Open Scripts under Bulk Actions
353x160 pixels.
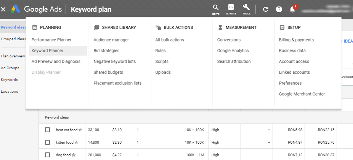pyautogui.click(x=162, y=62)
